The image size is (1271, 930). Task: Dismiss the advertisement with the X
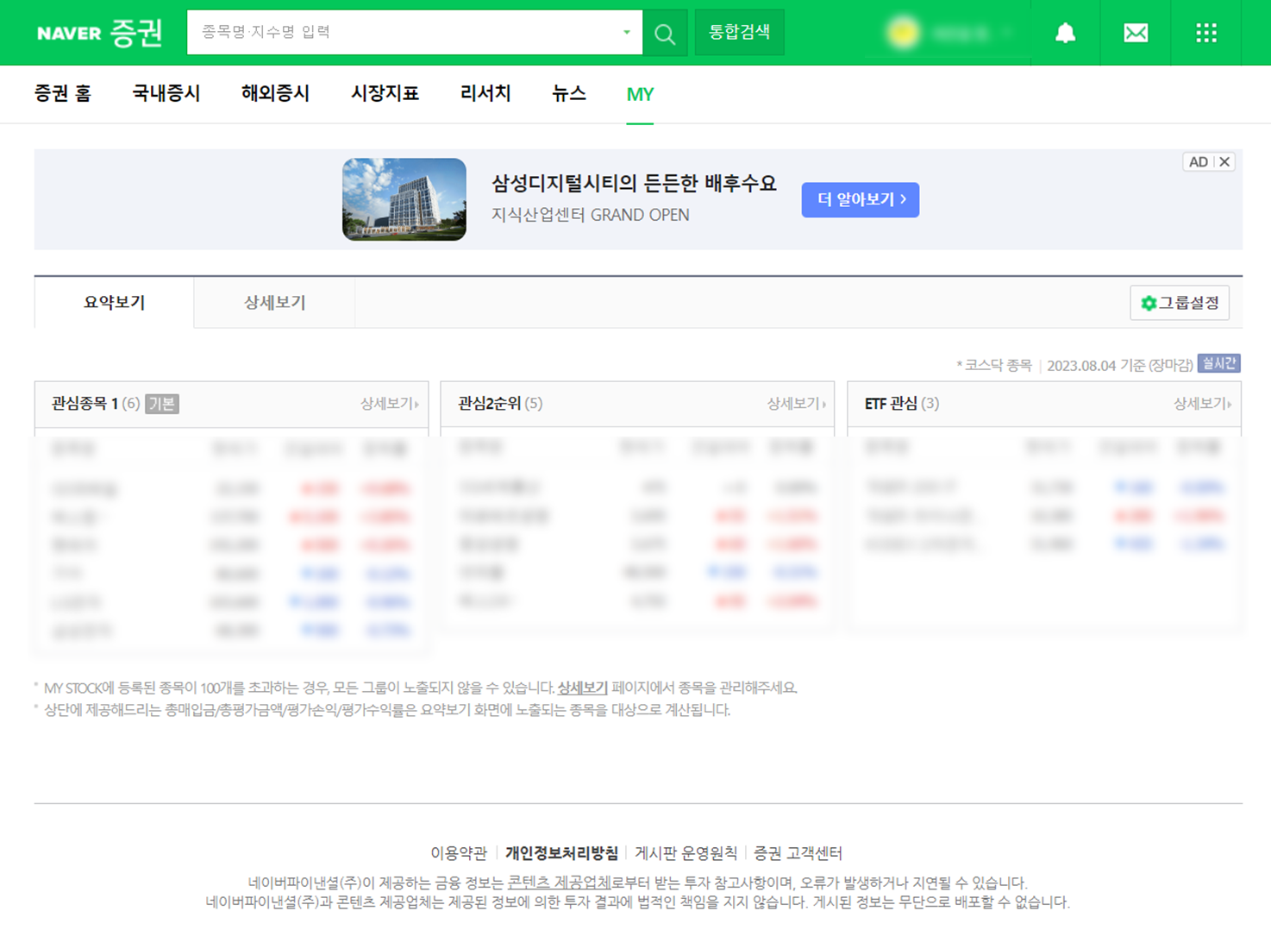coord(1224,161)
